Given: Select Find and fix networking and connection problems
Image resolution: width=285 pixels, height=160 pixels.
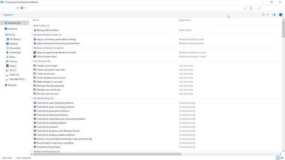Looking at the screenshot, I should click(61, 119).
